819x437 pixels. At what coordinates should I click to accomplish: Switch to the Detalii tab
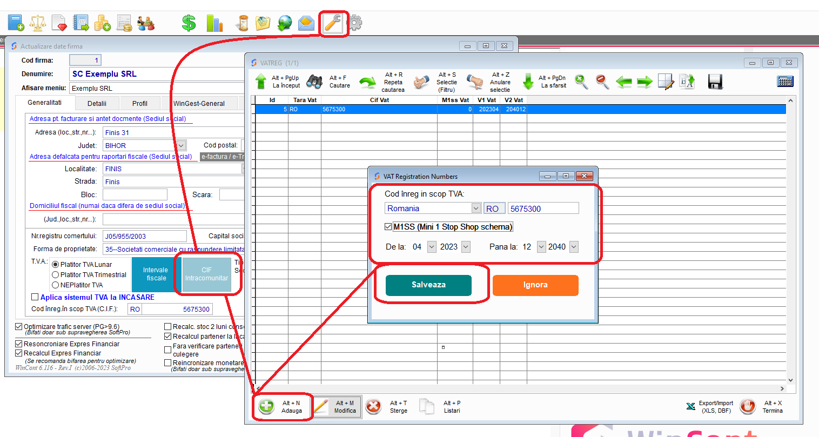point(97,103)
